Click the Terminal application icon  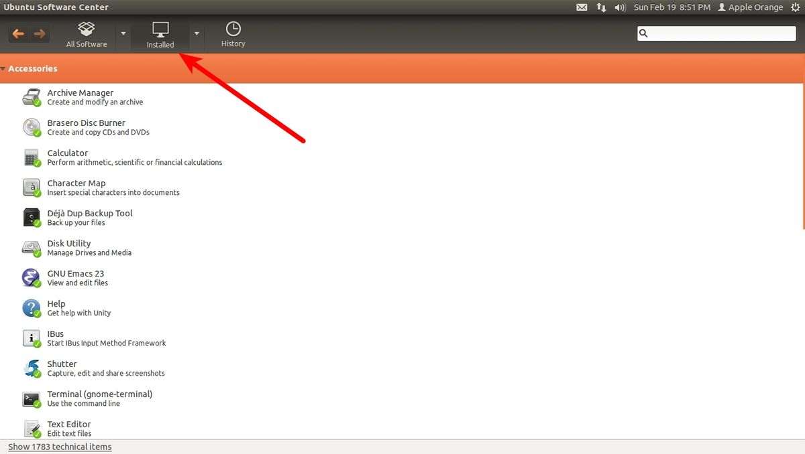[31, 398]
